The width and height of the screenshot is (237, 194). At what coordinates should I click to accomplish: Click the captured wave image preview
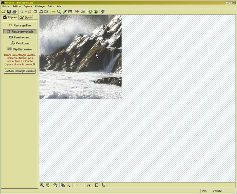80,57
